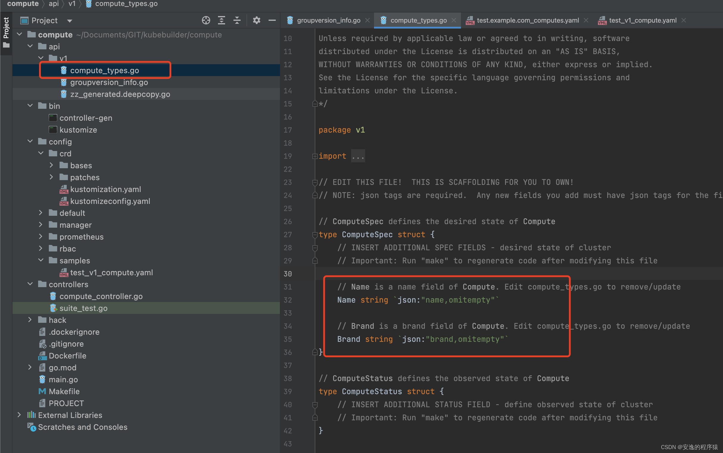The width and height of the screenshot is (723, 453).
Task: Fold the ComputeSpec struct at line 27
Action: (x=315, y=235)
